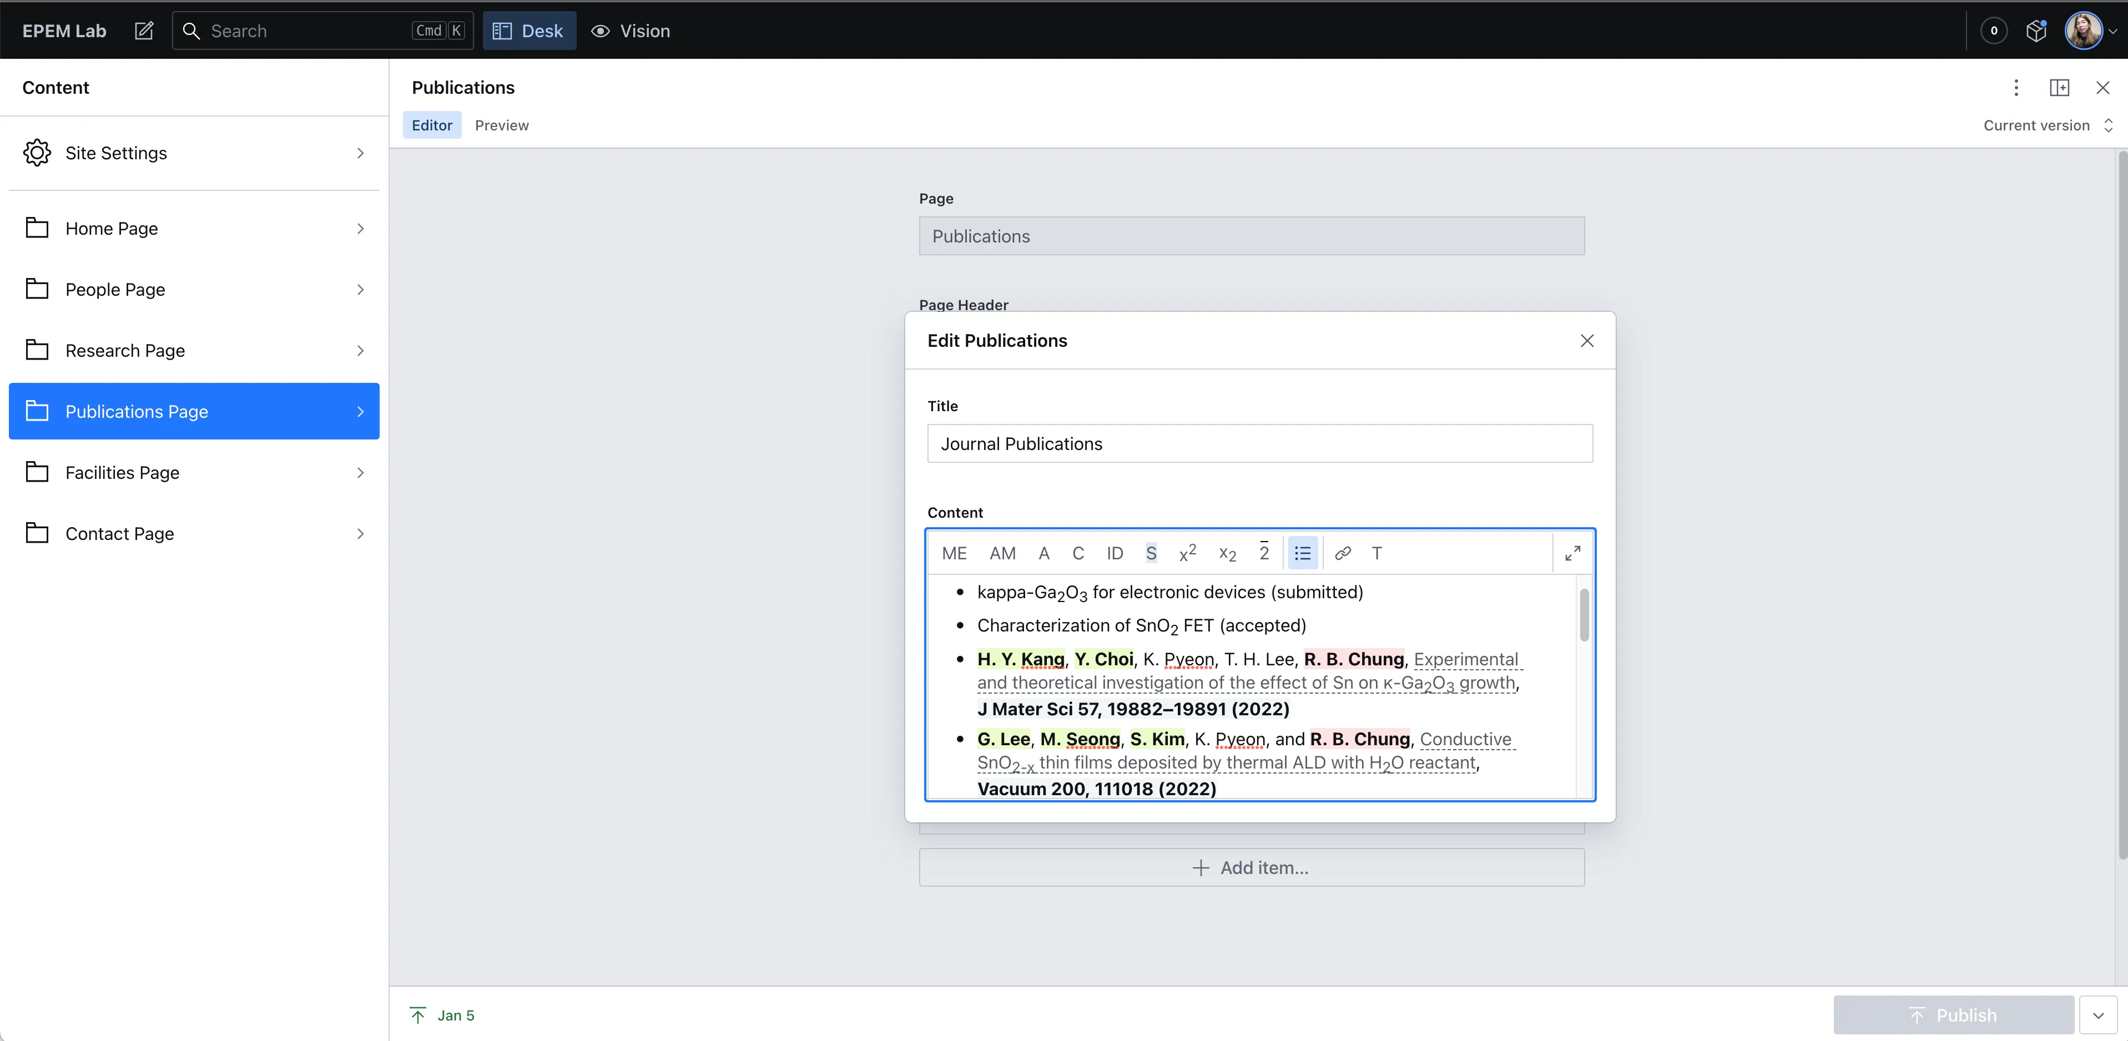The image size is (2128, 1041).
Task: Open the split pane icon
Action: pos(2059,88)
